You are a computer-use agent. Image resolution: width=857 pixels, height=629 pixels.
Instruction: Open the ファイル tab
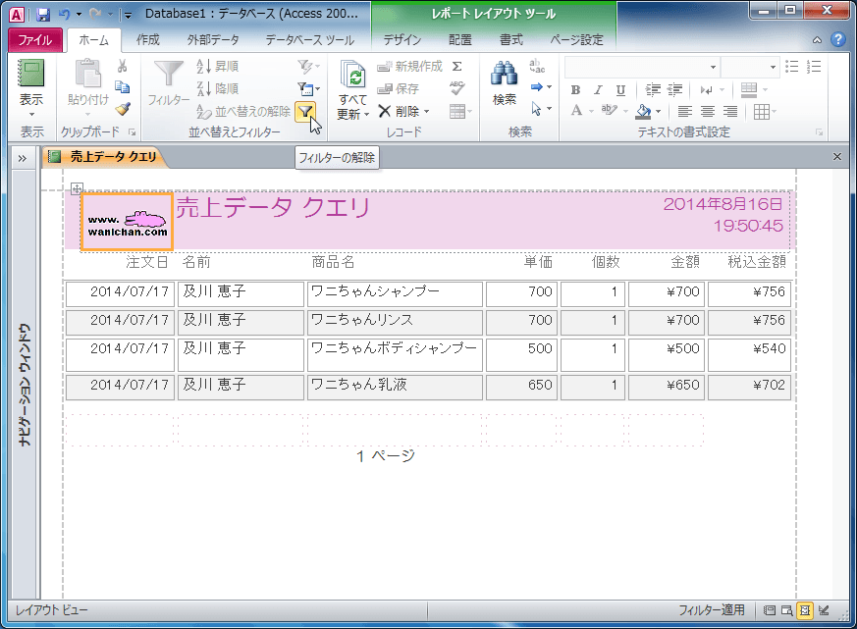coord(35,40)
